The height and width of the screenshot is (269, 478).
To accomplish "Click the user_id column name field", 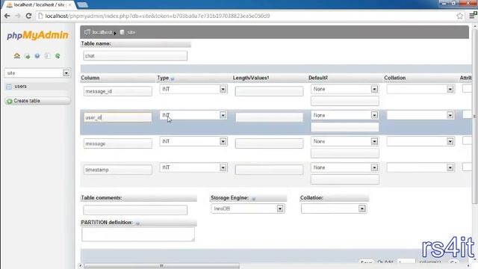I will (118, 117).
